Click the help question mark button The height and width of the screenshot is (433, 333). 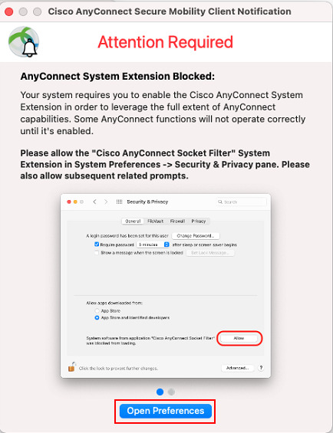pos(261,368)
